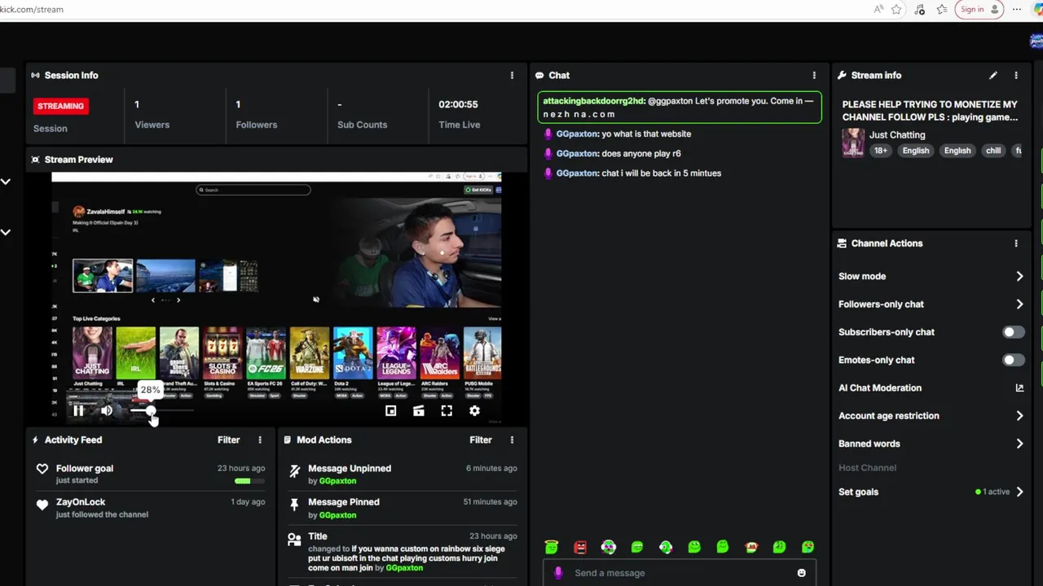Click the Sub Counts label
The width and height of the screenshot is (1043, 586).
pyautogui.click(x=362, y=125)
